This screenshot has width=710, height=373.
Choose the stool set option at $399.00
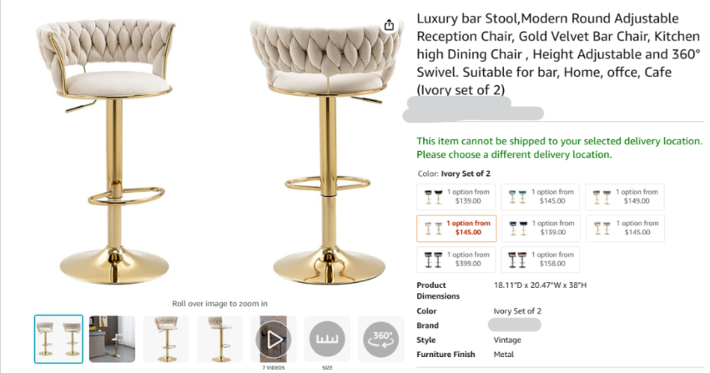pos(456,260)
